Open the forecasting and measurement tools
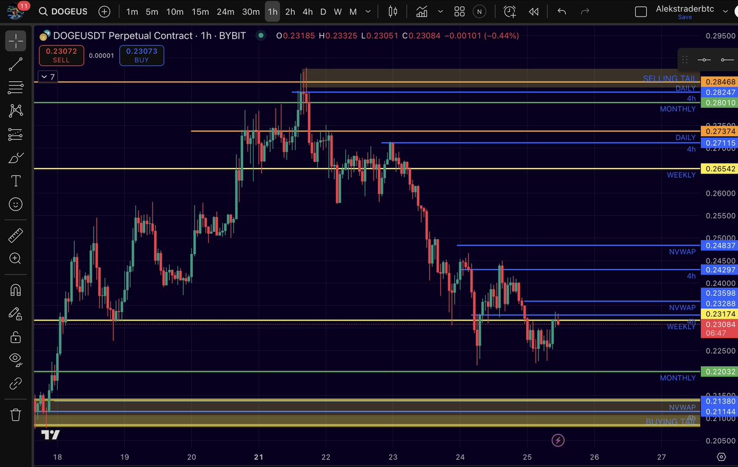Viewport: 738px width, 467px height. (15, 135)
